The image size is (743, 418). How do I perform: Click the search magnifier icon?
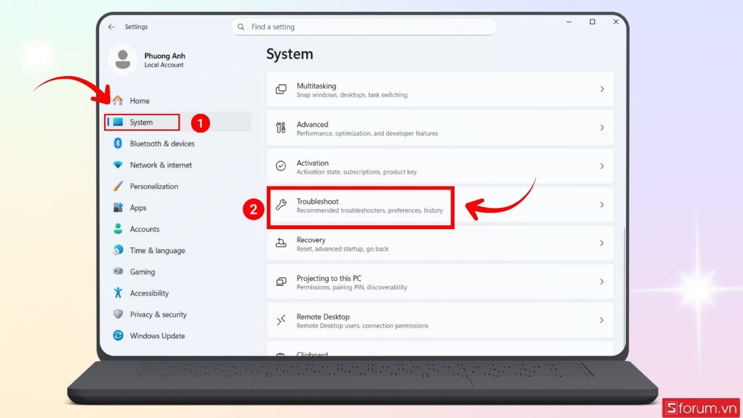(x=241, y=27)
